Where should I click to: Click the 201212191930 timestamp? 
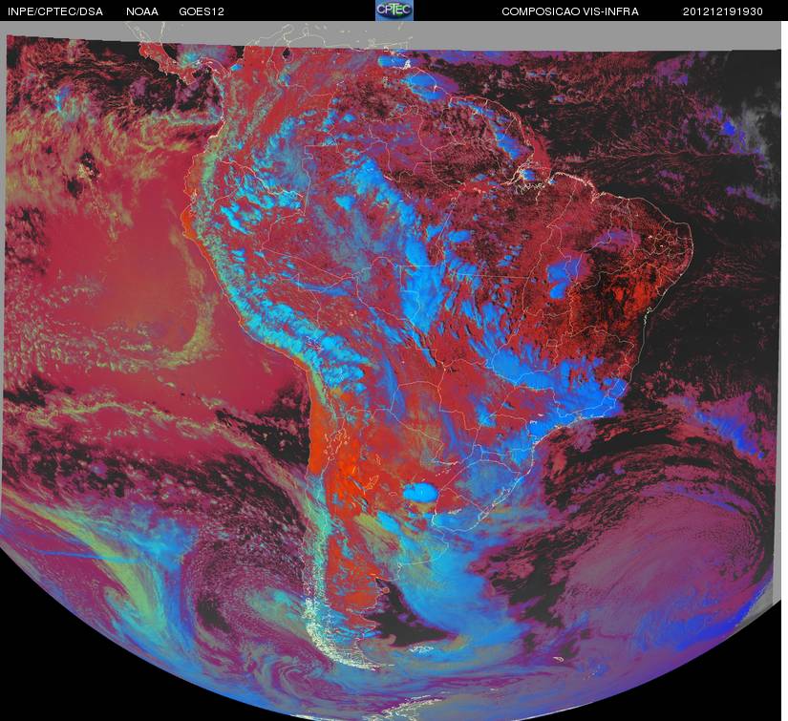pyautogui.click(x=723, y=11)
